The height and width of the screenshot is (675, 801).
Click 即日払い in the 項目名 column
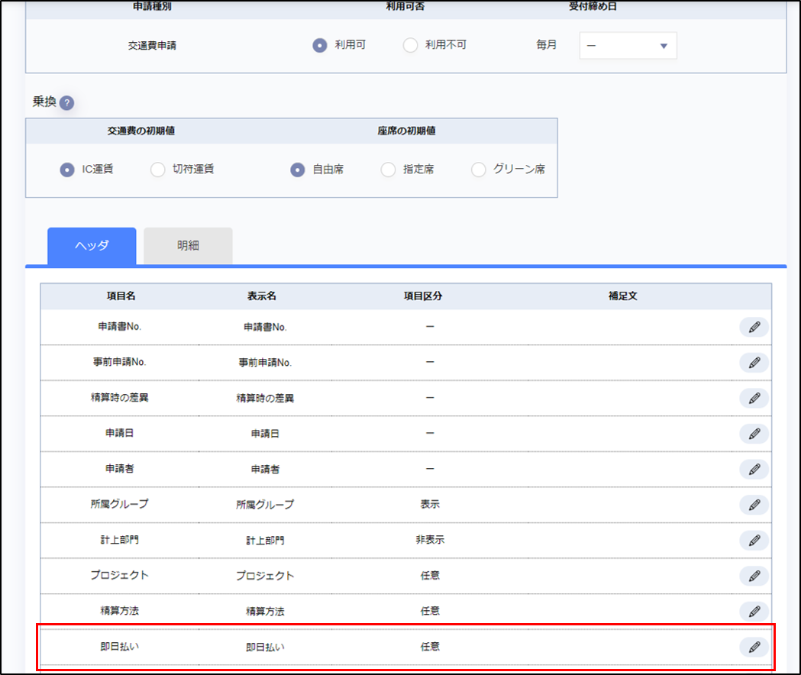click(120, 647)
